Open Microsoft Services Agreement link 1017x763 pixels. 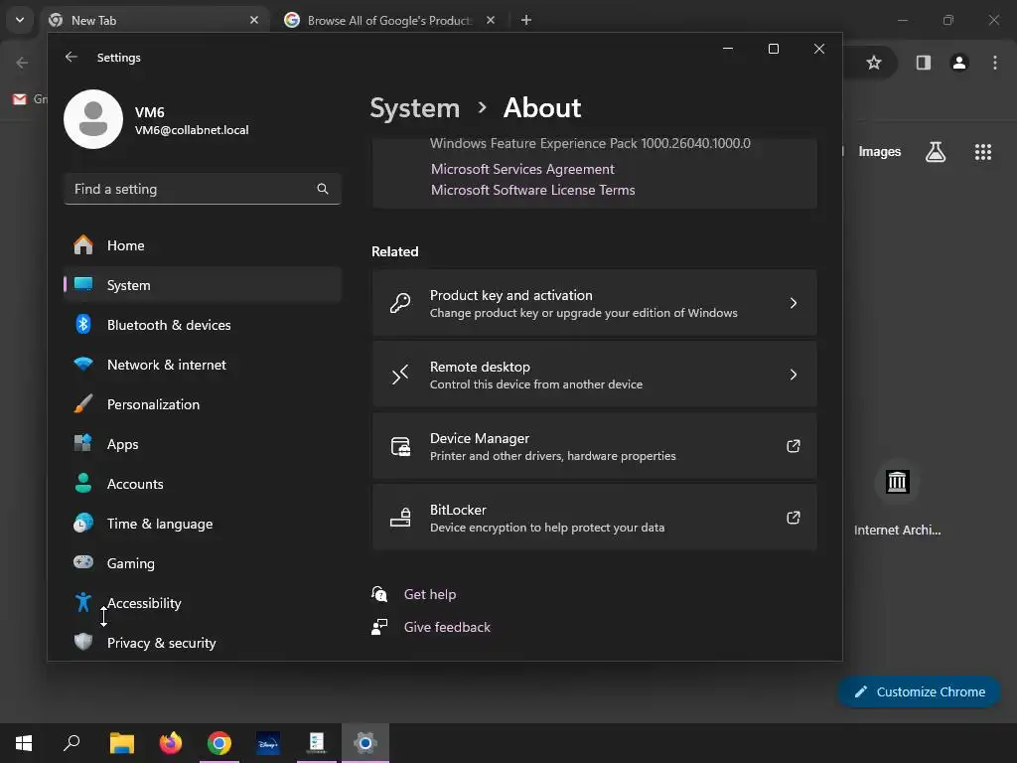[x=522, y=169]
